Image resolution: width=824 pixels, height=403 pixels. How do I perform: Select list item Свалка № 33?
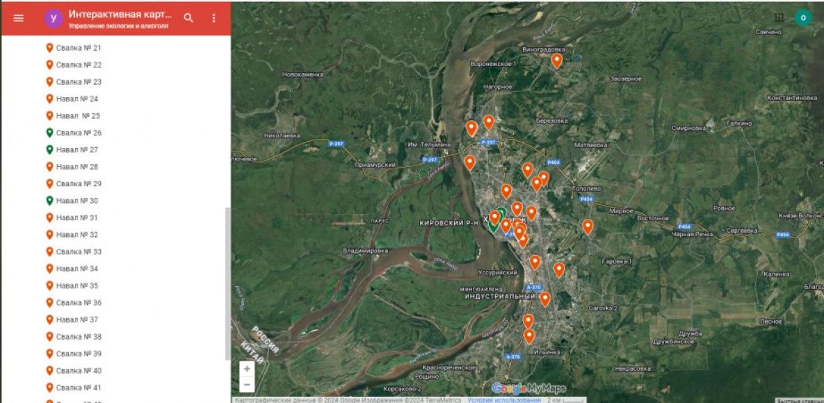click(x=79, y=252)
